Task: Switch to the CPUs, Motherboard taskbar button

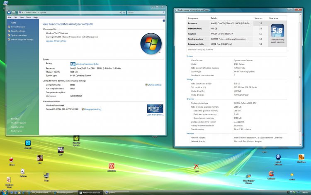Action: point(39,193)
